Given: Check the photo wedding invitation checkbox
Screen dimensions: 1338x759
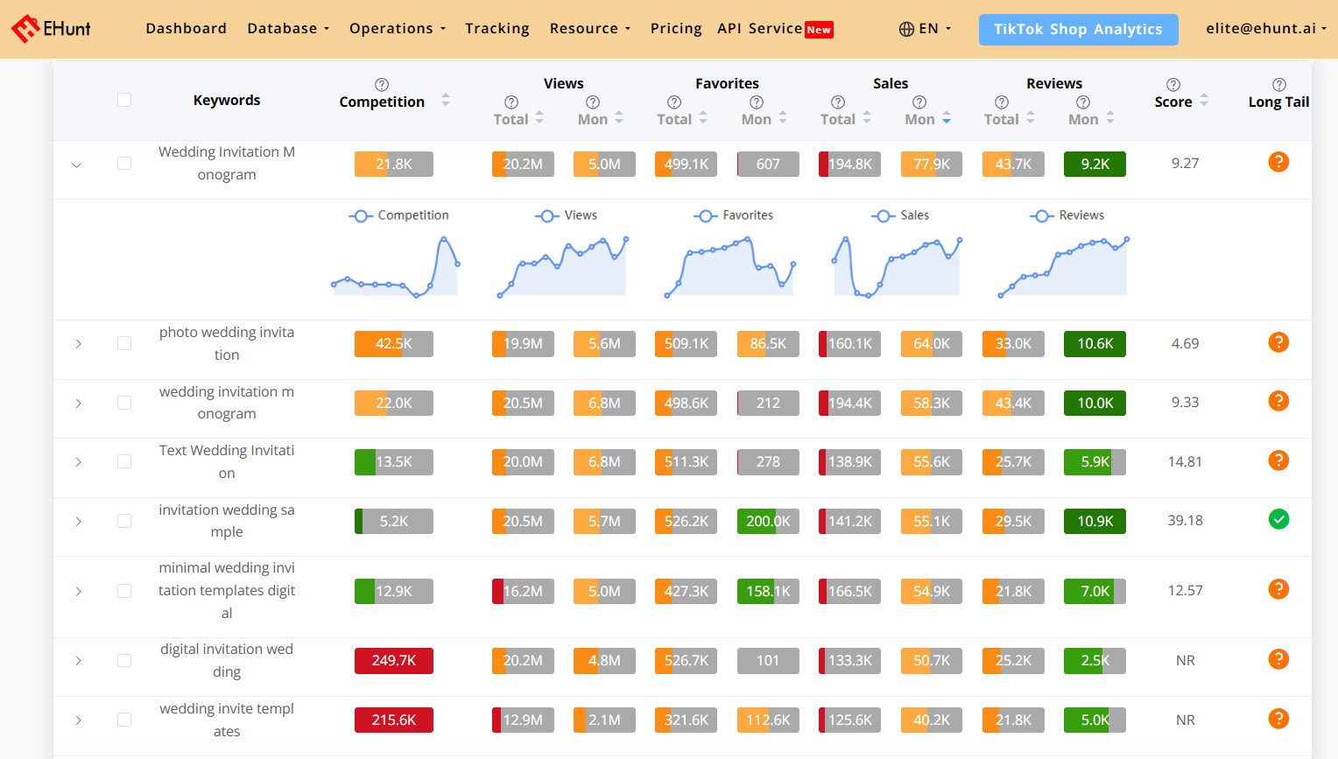Looking at the screenshot, I should point(124,343).
